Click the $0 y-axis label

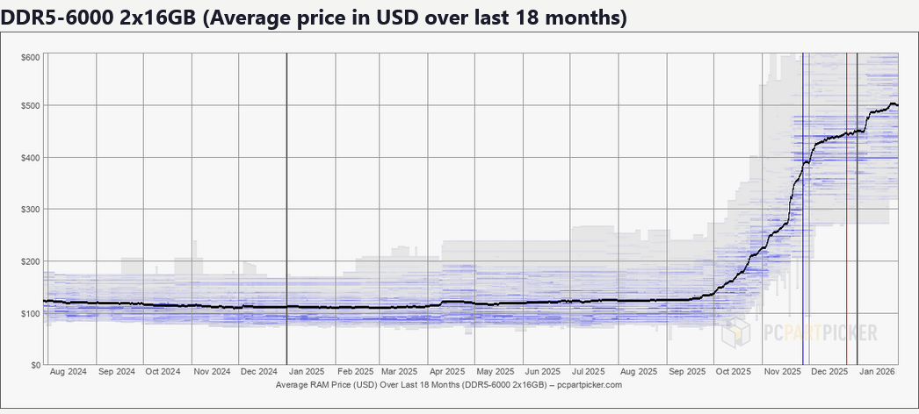click(x=33, y=364)
